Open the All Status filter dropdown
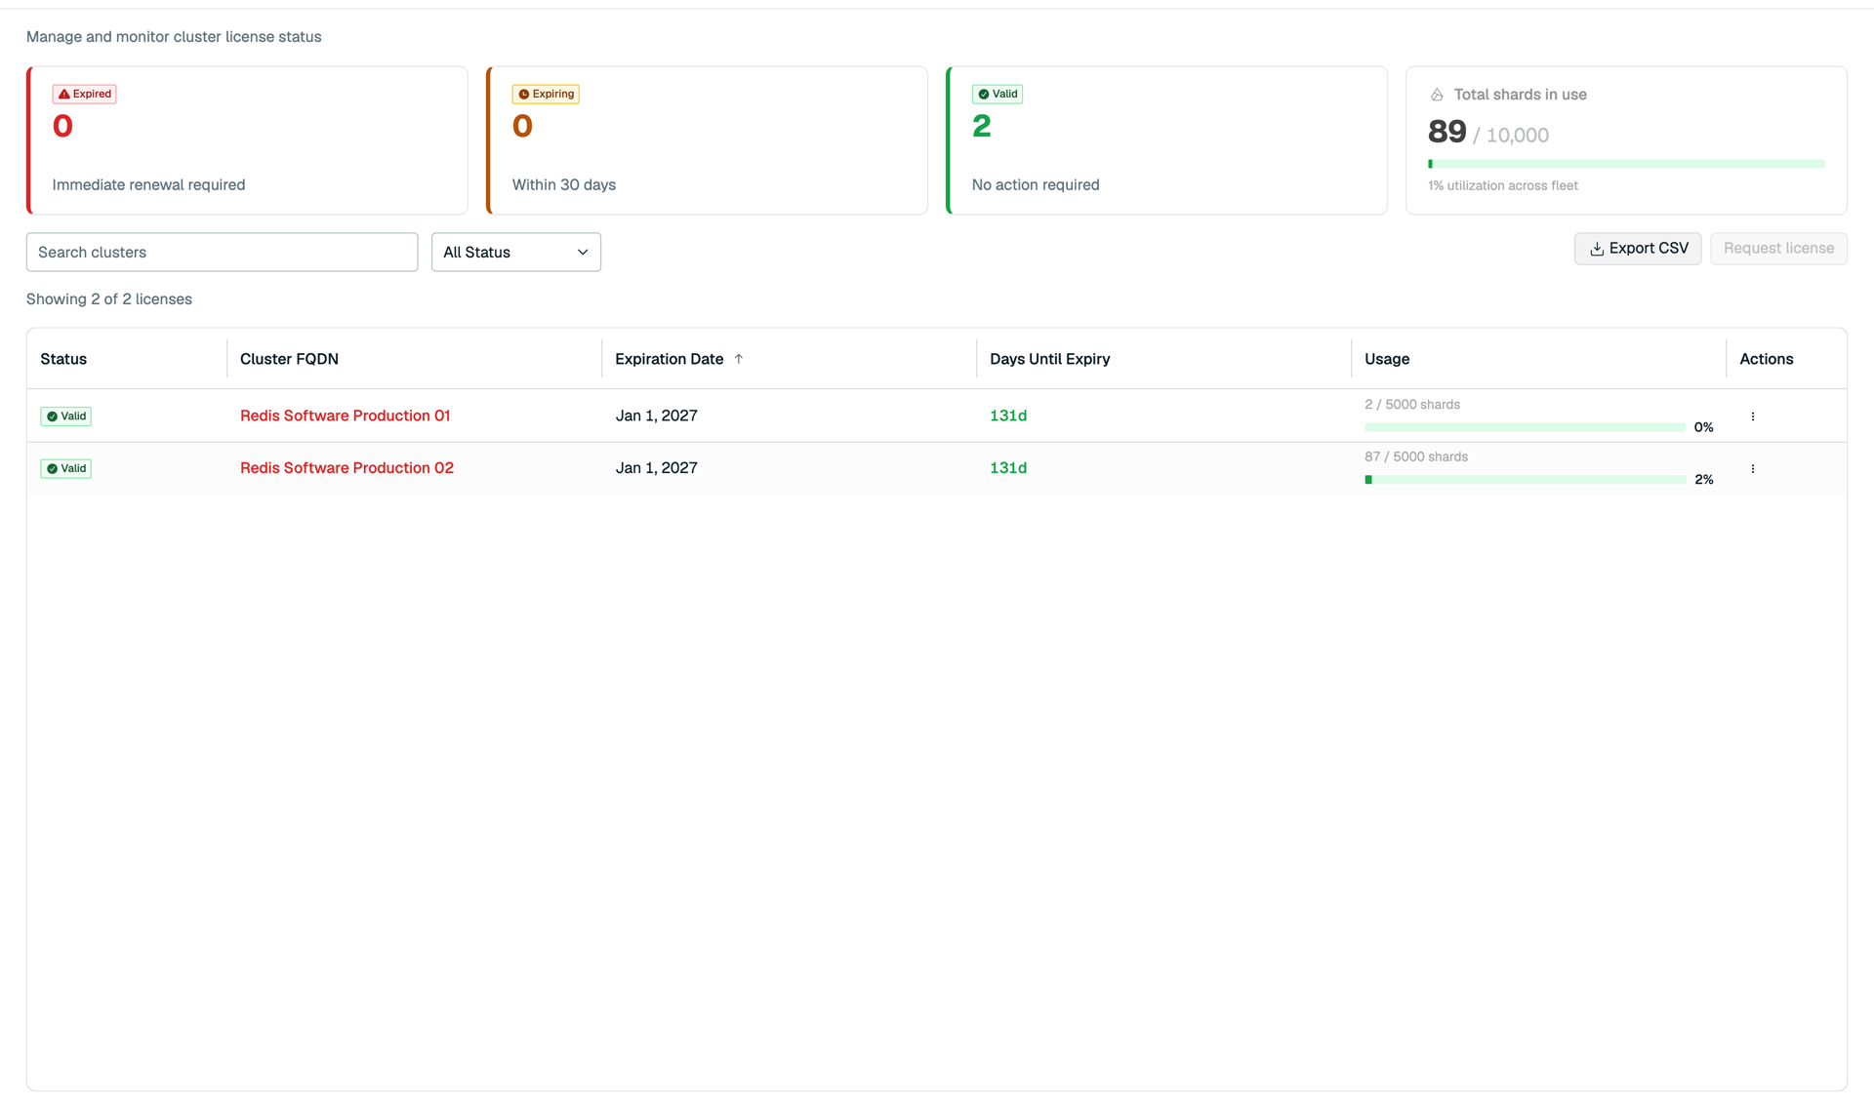Image resolution: width=1874 pixels, height=1109 pixels. (x=515, y=252)
